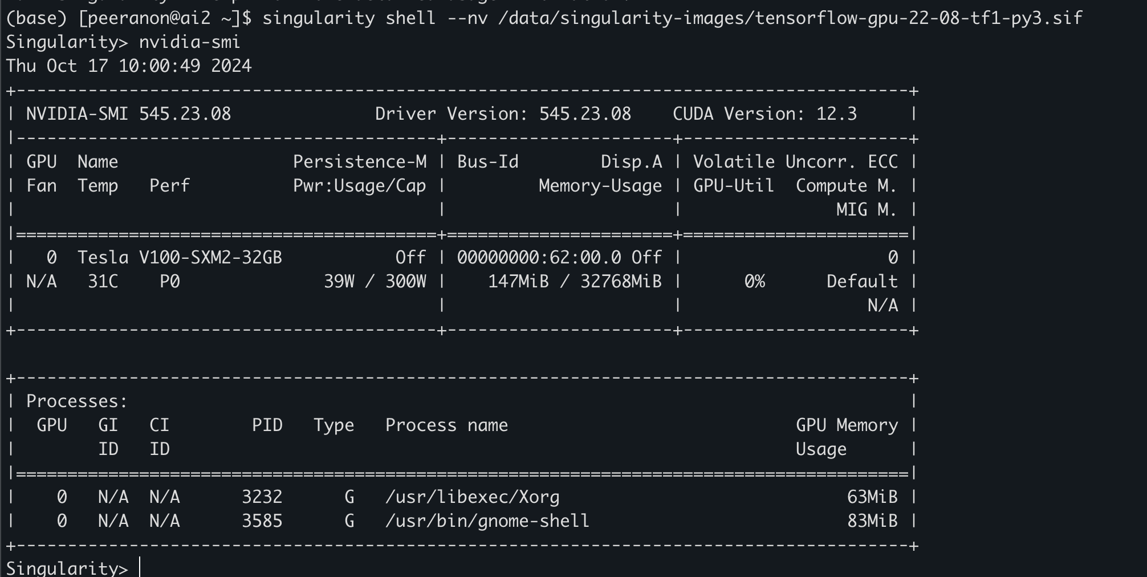1147x577 pixels.
Task: Click the 0% GPU utilization value
Action: pos(755,282)
